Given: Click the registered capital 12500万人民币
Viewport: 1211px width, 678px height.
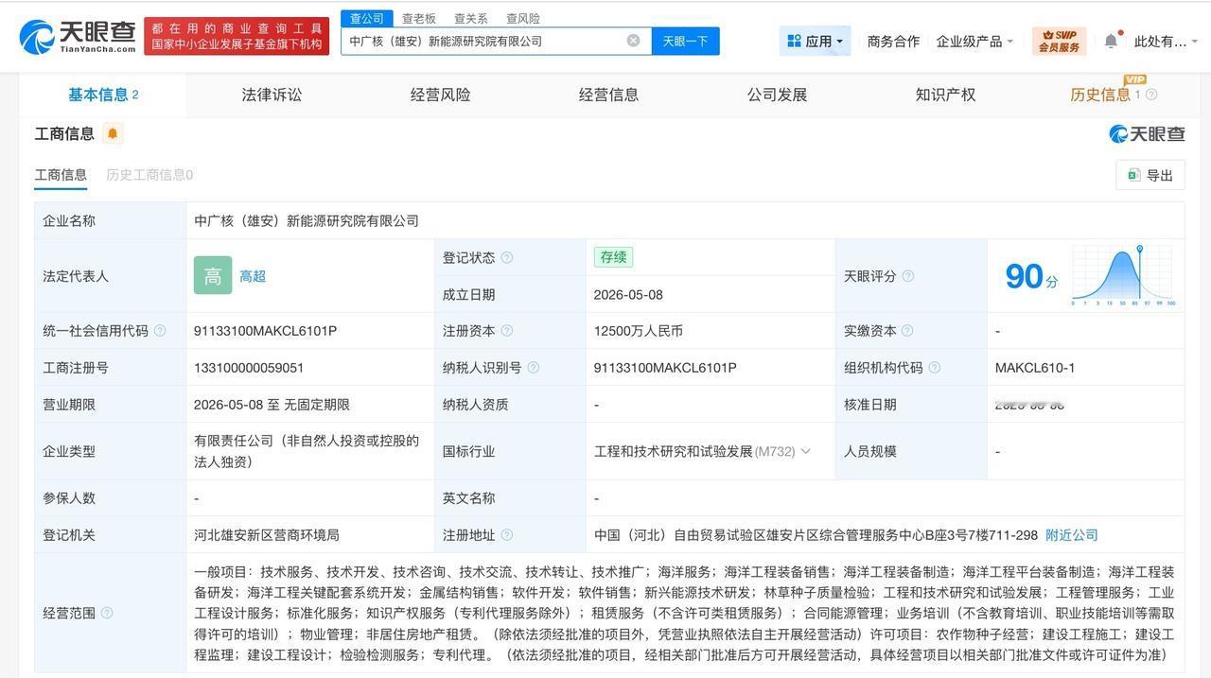Looking at the screenshot, I should [639, 331].
